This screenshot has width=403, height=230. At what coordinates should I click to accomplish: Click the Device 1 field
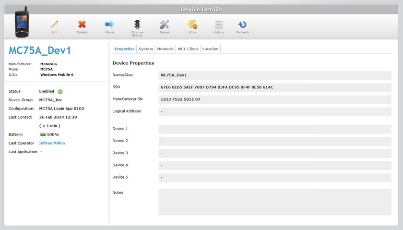pos(275,129)
